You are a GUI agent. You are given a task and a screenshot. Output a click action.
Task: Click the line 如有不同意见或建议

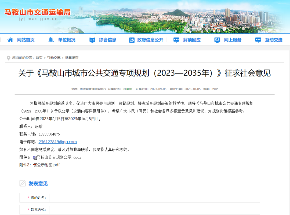[75, 150]
